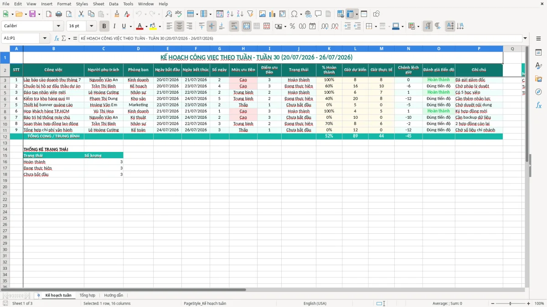Open the Font Color palette dropdown arrow
Viewport: 547px width, 307px height.
click(x=146, y=26)
